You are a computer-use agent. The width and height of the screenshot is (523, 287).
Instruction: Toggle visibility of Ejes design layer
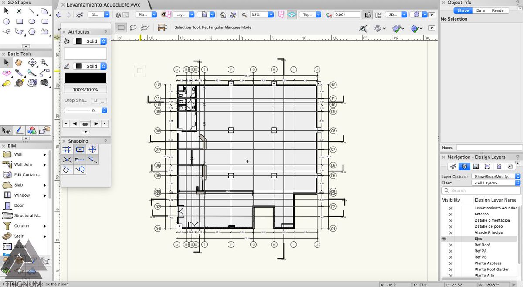tap(444, 239)
